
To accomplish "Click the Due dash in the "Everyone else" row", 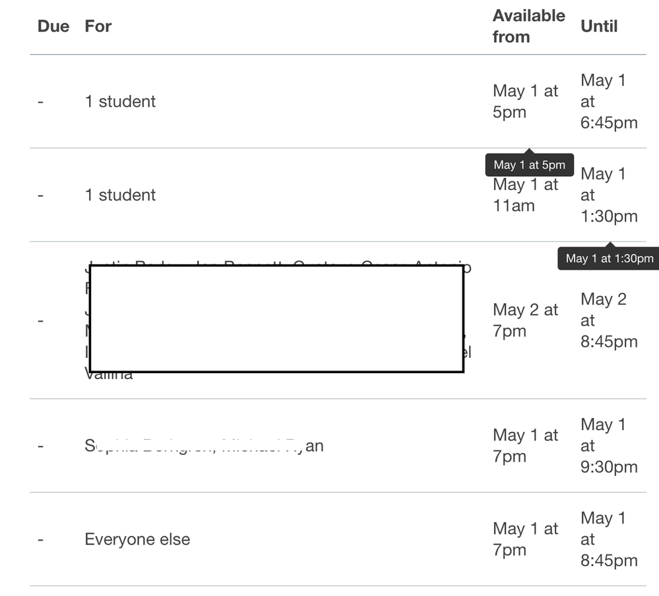I will pyautogui.click(x=41, y=539).
